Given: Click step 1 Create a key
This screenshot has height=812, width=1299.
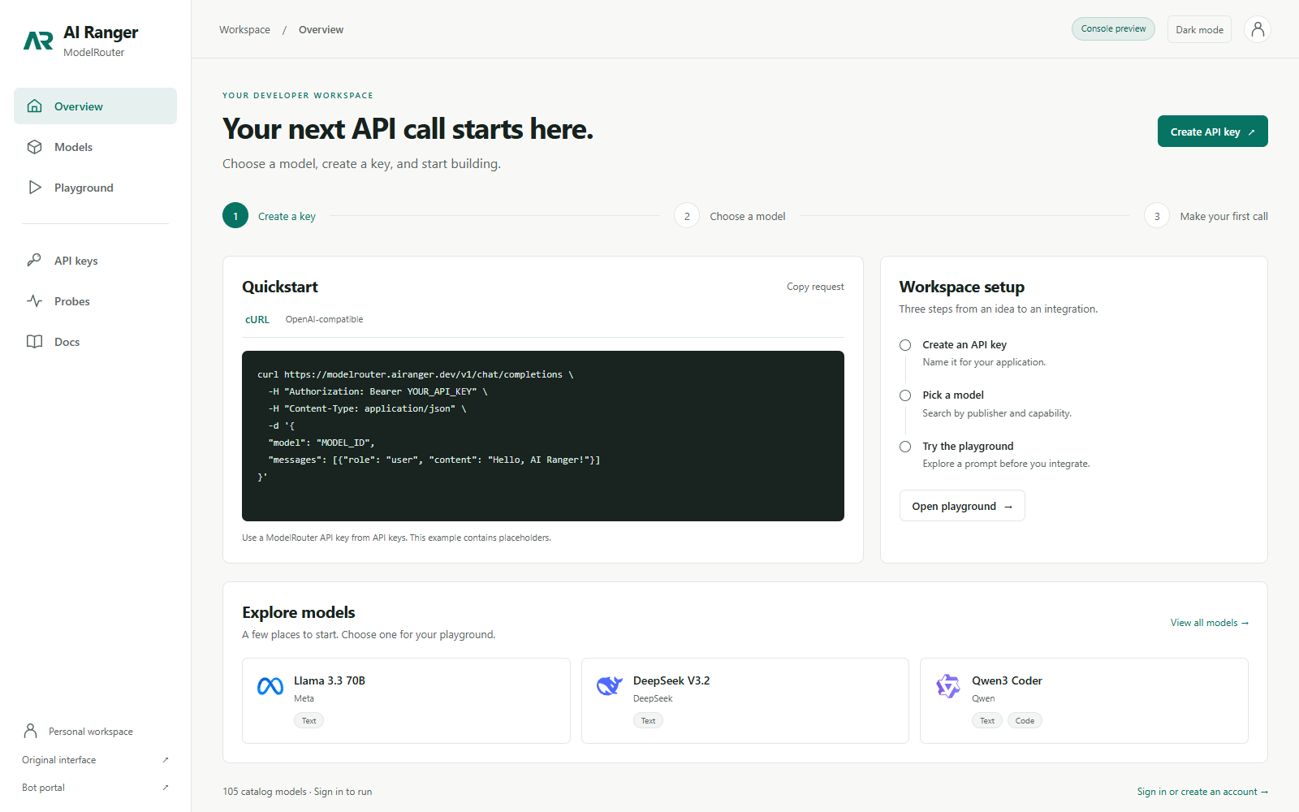Looking at the screenshot, I should 270,216.
